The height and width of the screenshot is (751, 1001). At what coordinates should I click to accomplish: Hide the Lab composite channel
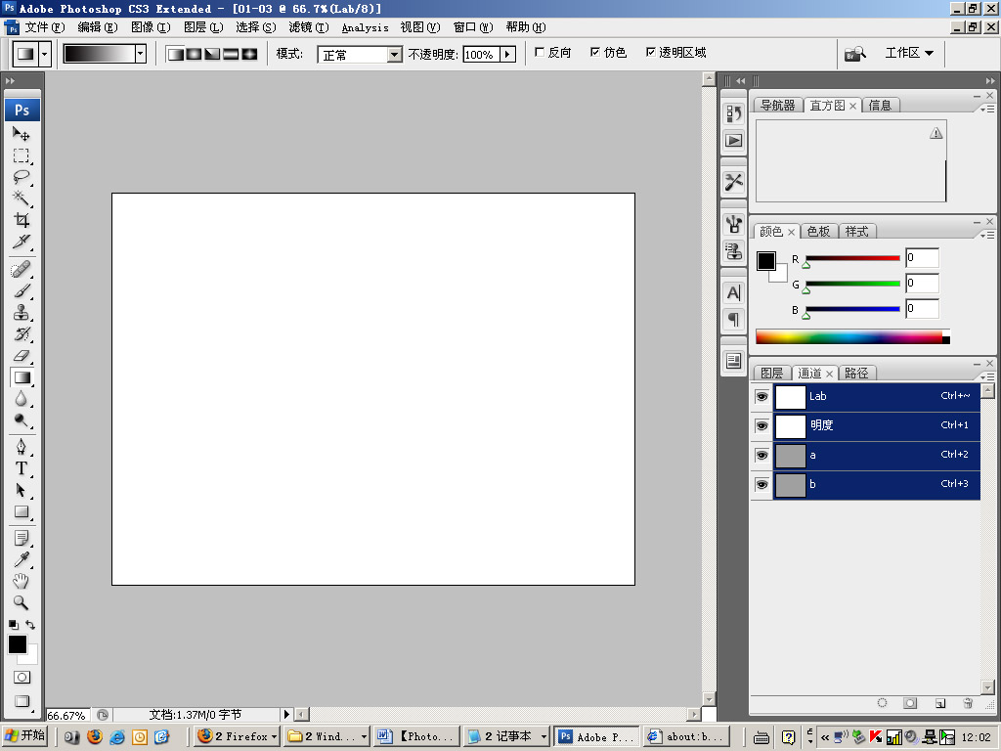tap(762, 397)
